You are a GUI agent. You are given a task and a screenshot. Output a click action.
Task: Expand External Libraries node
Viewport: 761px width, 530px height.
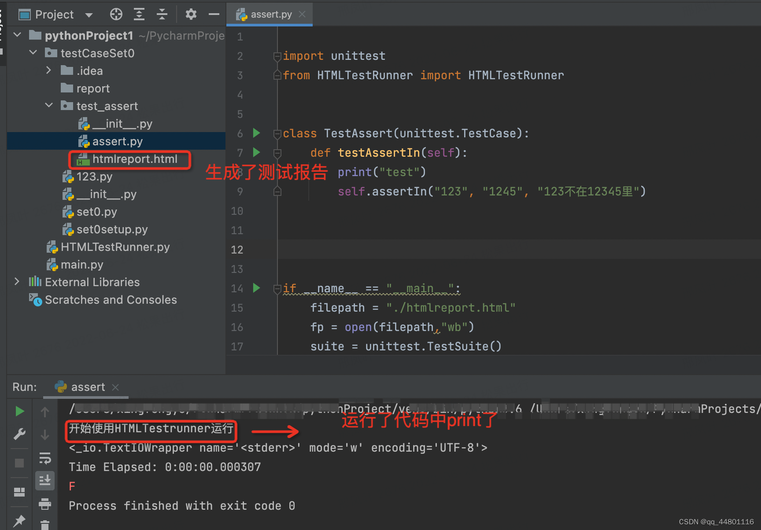click(x=17, y=282)
